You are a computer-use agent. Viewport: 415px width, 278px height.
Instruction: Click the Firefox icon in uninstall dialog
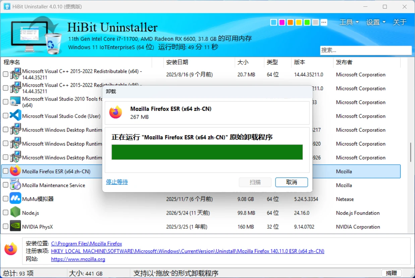(116, 113)
